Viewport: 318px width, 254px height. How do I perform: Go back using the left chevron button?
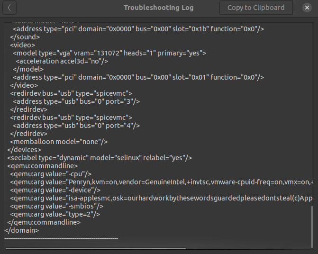tap(9, 8)
